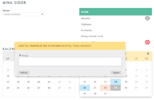Select October 22 highlighted in blue
The image size is (154, 100).
point(85,88)
